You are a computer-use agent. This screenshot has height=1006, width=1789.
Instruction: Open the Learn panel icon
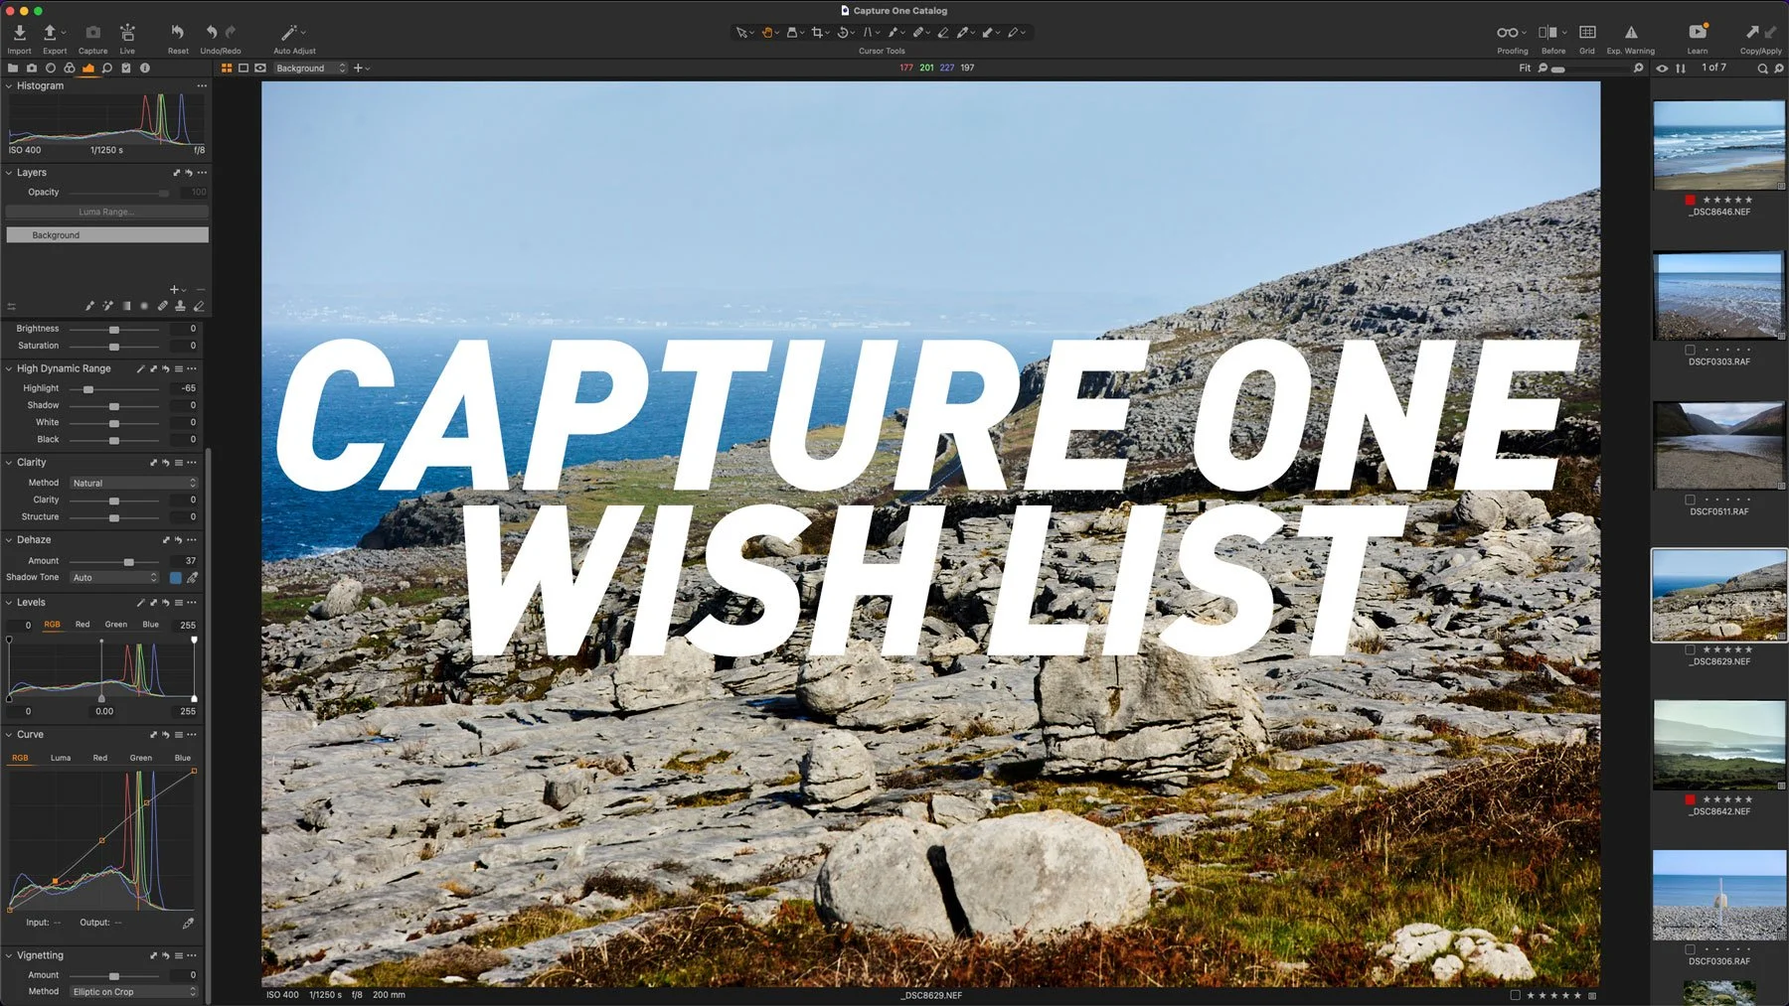pos(1697,33)
